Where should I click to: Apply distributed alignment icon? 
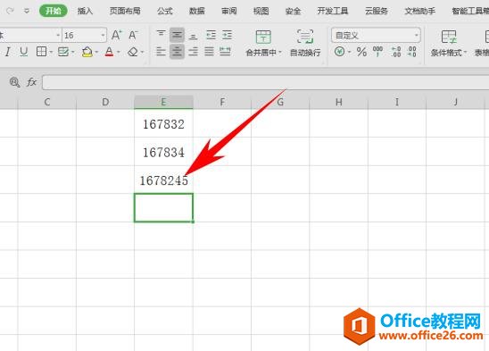225,51
